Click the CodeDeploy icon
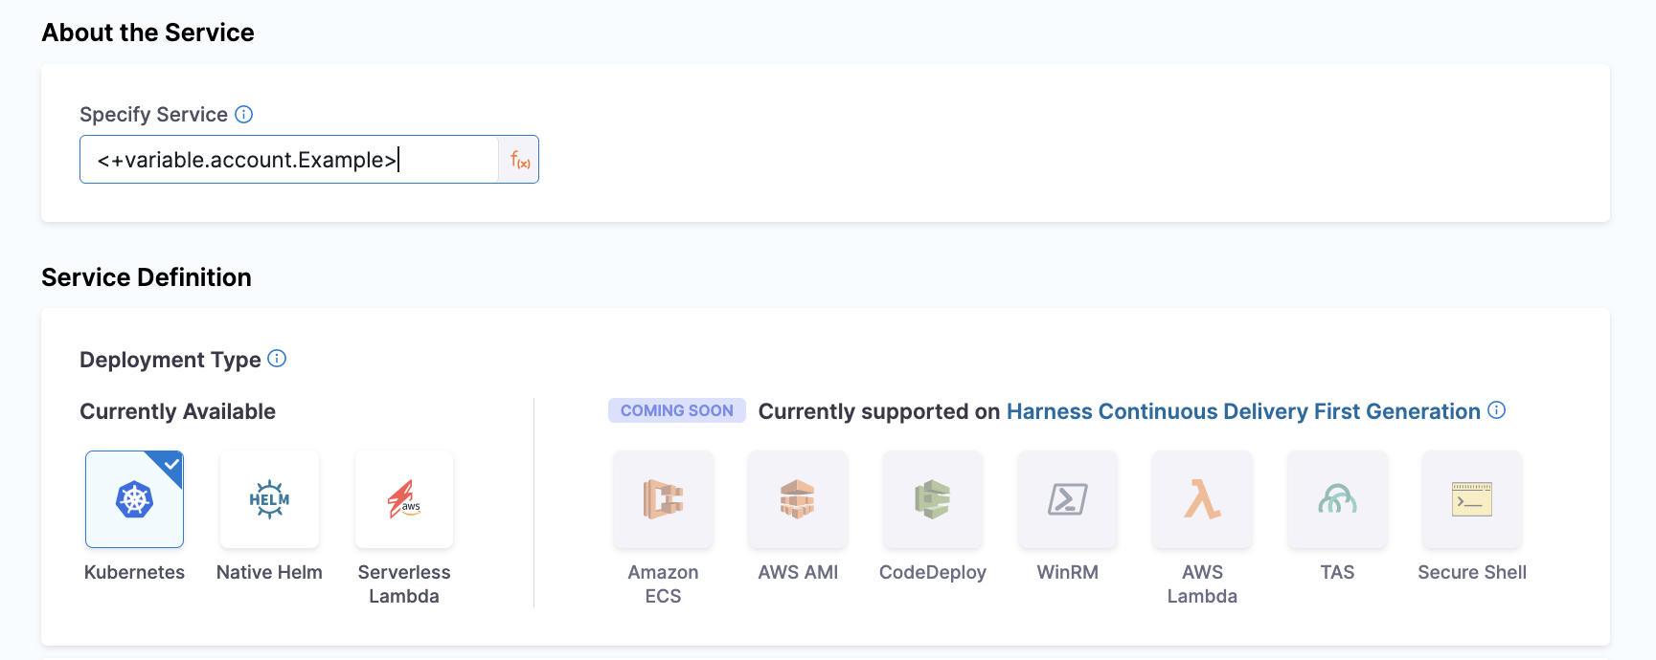 point(933,499)
